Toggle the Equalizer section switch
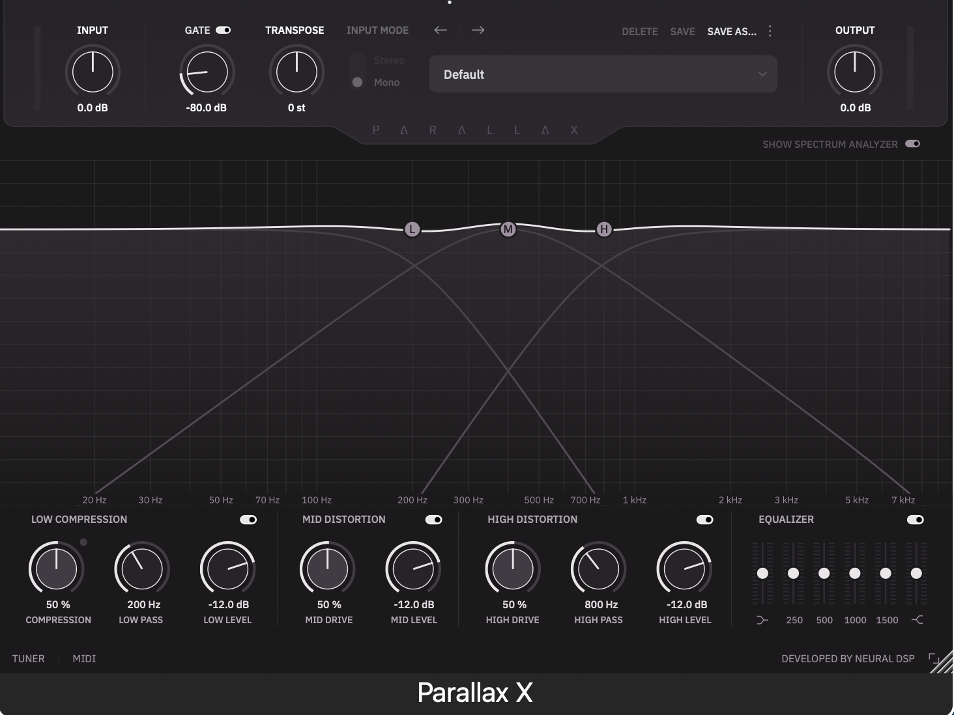The height and width of the screenshot is (715, 954). click(916, 520)
